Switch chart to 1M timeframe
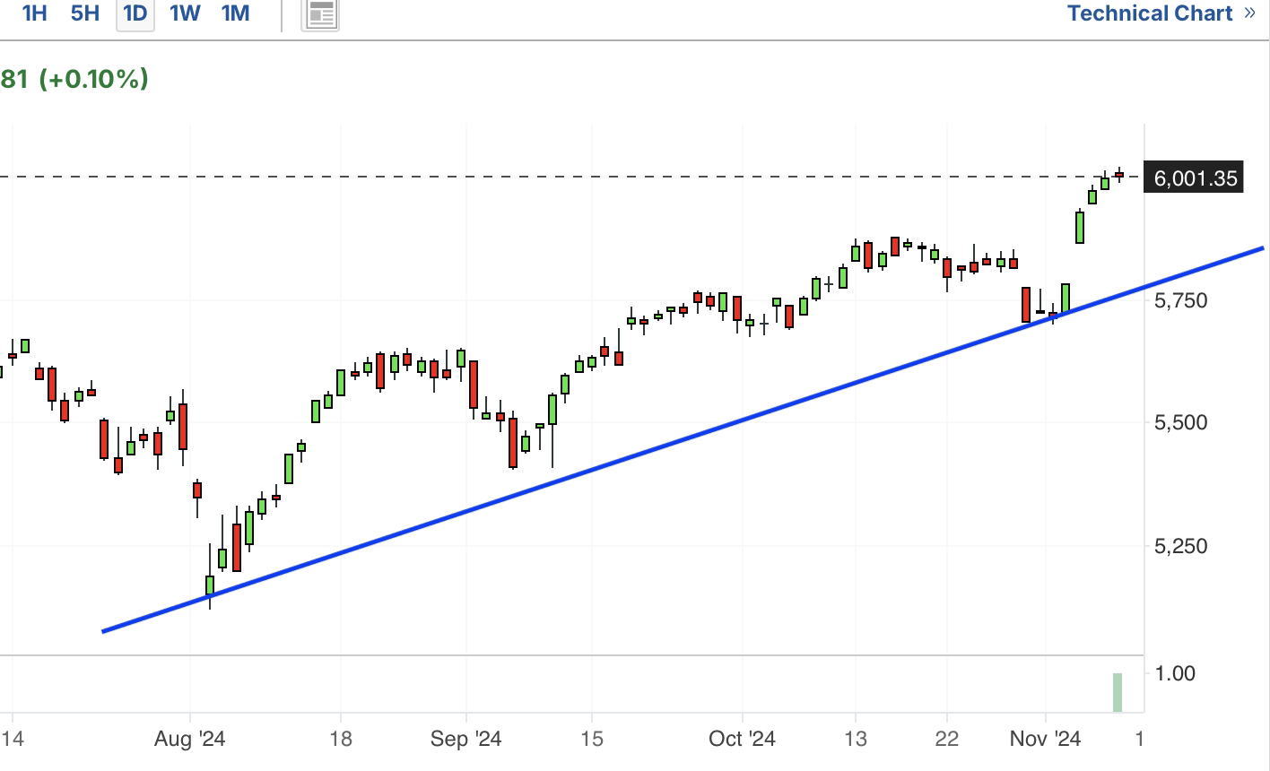 pos(235,13)
